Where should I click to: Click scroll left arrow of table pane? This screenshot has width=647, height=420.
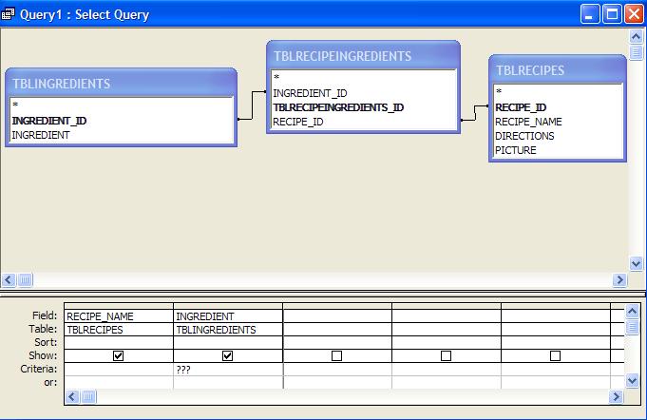pos(9,280)
